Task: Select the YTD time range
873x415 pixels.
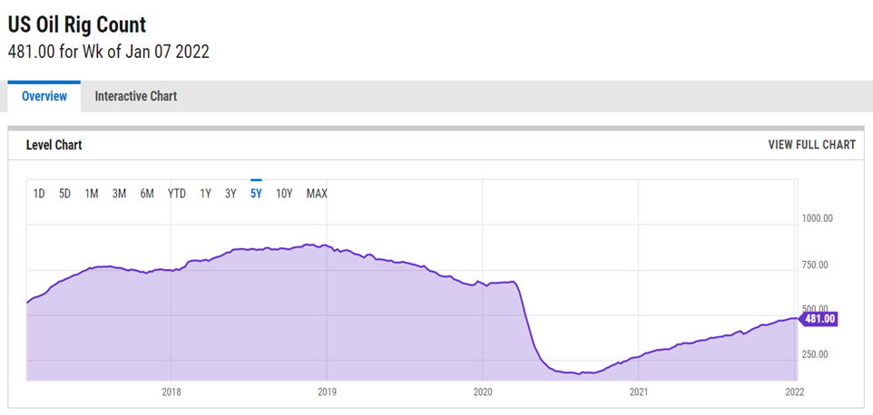Action: (177, 194)
